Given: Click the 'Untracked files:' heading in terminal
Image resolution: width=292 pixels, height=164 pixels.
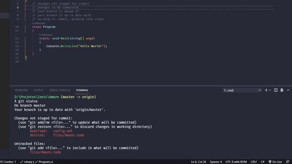Looking at the screenshot, I should coord(30,144).
